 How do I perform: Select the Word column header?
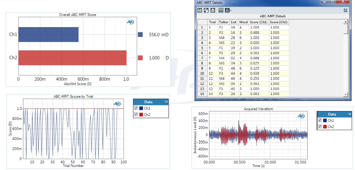point(243,22)
